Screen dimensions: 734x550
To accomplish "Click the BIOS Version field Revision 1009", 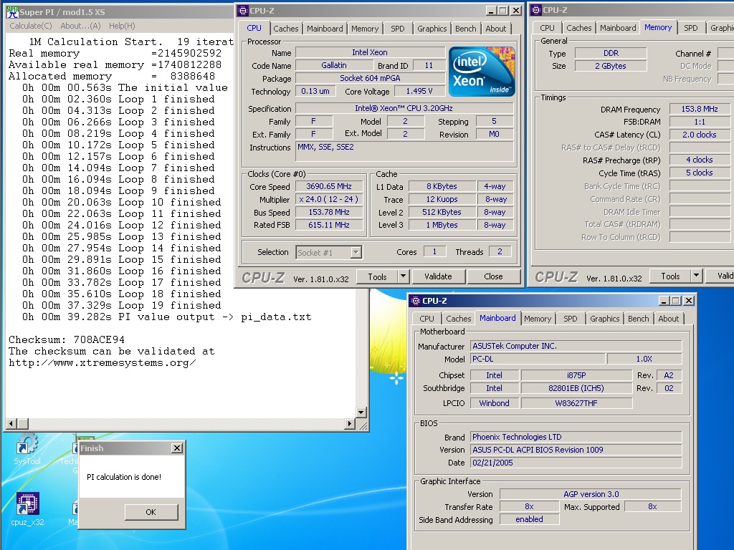I will tap(576, 450).
